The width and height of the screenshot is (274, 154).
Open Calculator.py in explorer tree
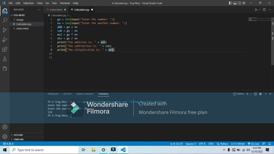[x=27, y=24]
